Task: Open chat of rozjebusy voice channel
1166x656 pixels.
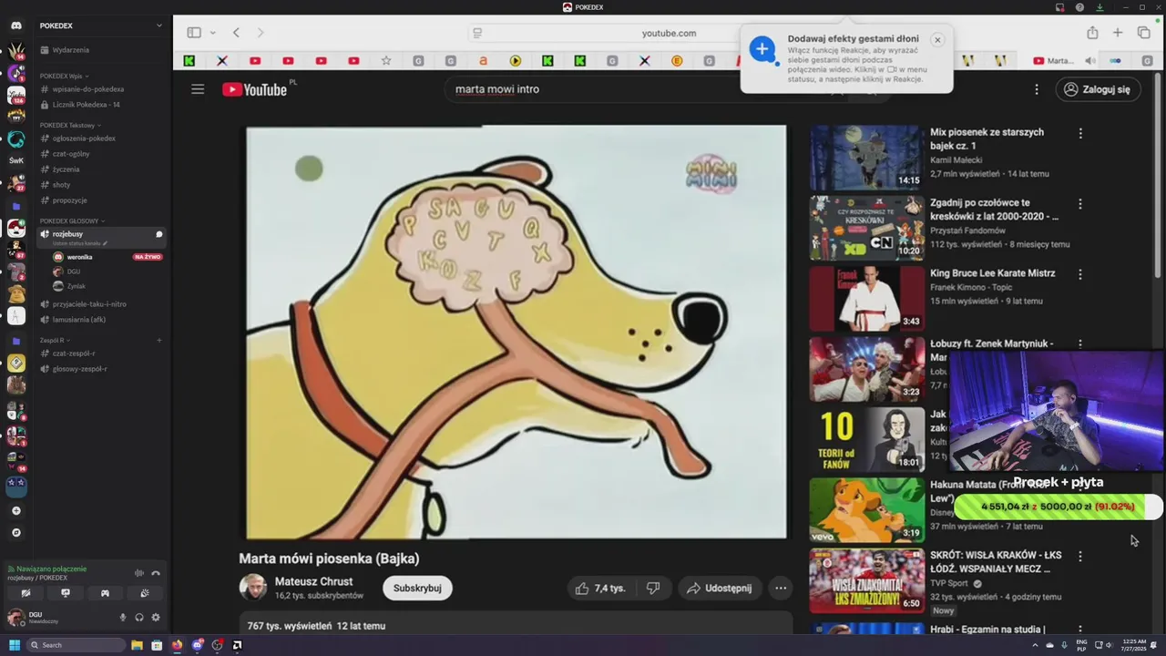Action: pyautogui.click(x=159, y=234)
